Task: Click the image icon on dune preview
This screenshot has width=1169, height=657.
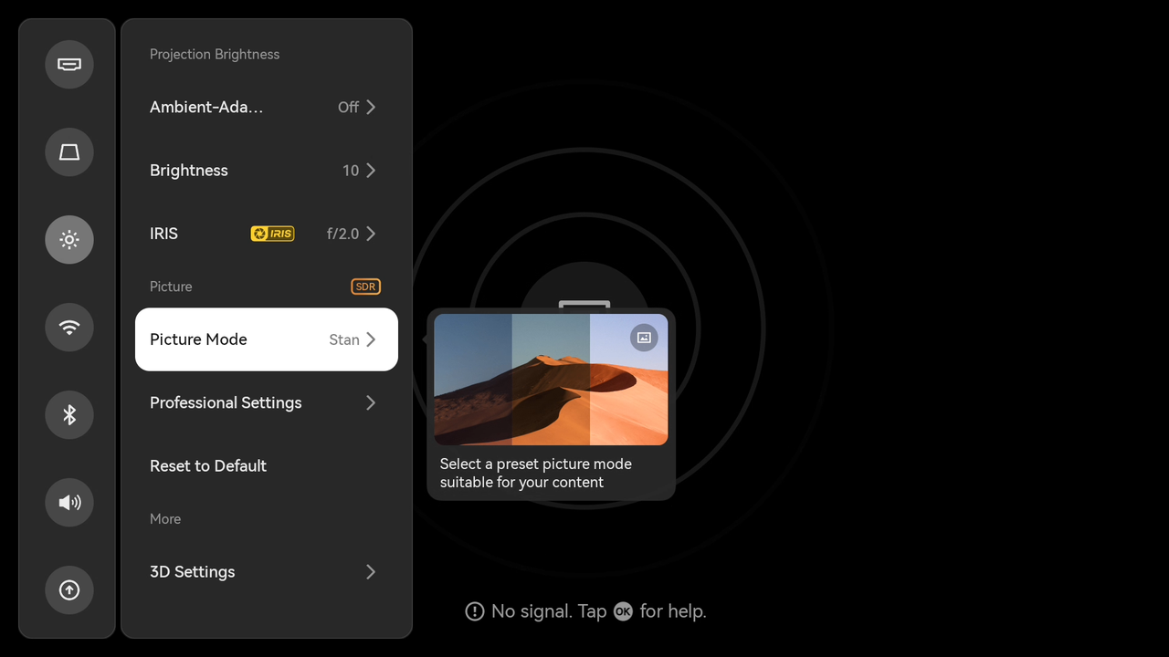Action: (x=644, y=338)
